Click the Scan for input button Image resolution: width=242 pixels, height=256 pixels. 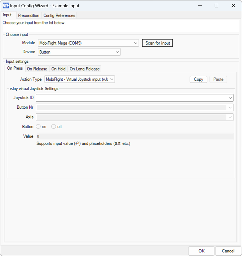[157, 43]
